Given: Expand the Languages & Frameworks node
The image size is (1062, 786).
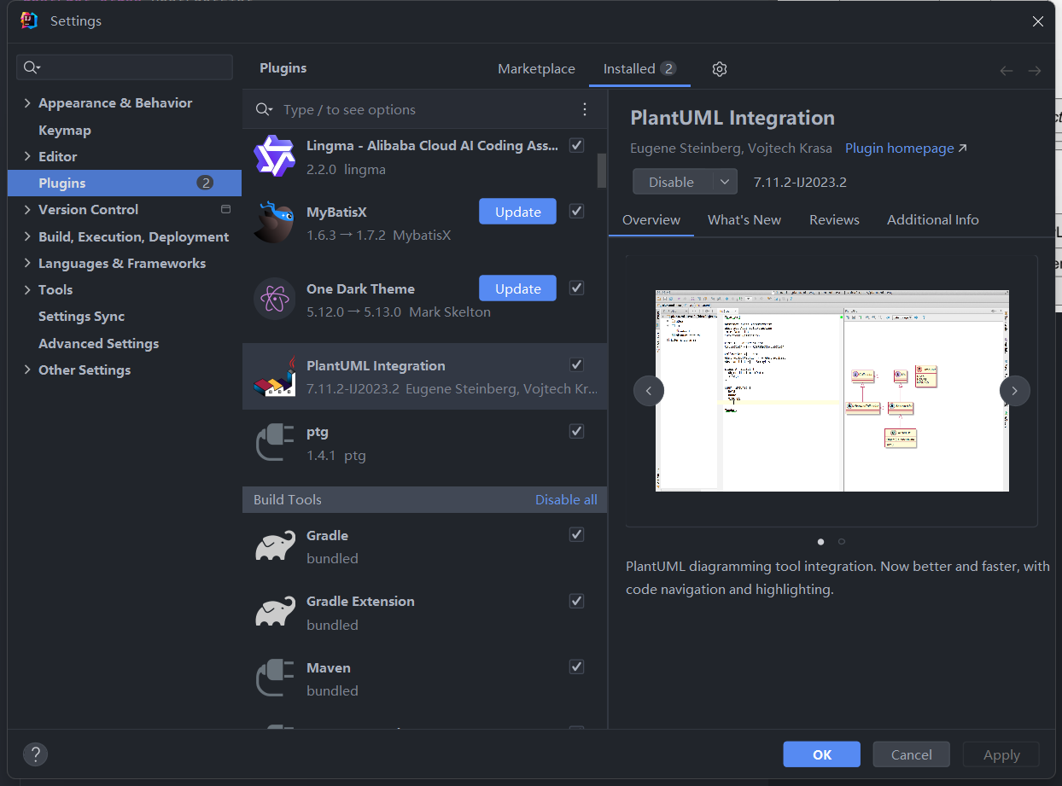Looking at the screenshot, I should pos(27,264).
